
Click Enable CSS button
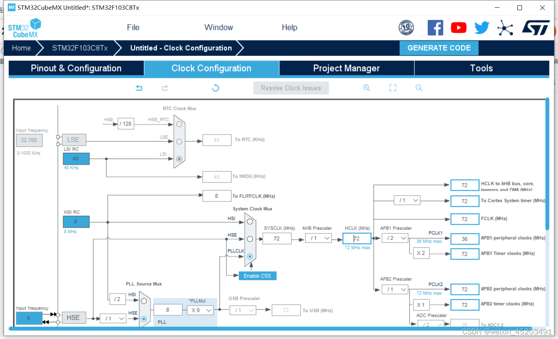coord(257,276)
